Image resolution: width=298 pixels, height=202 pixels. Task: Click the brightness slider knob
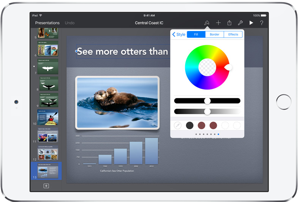tap(208, 111)
